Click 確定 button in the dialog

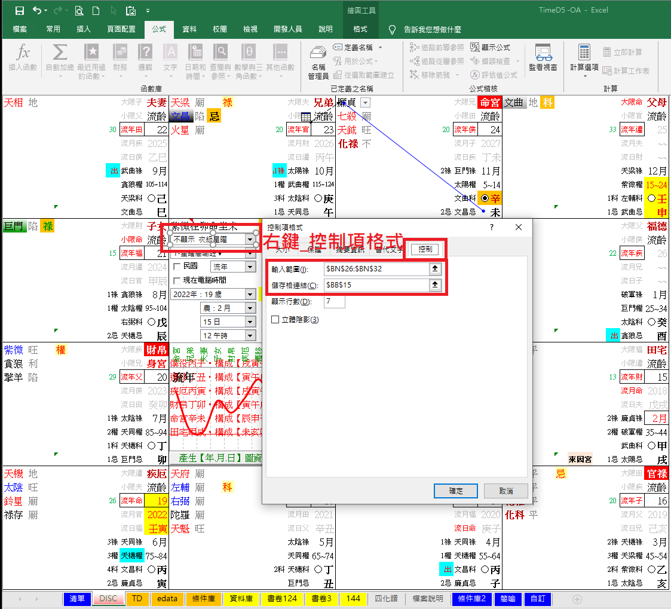click(x=456, y=491)
